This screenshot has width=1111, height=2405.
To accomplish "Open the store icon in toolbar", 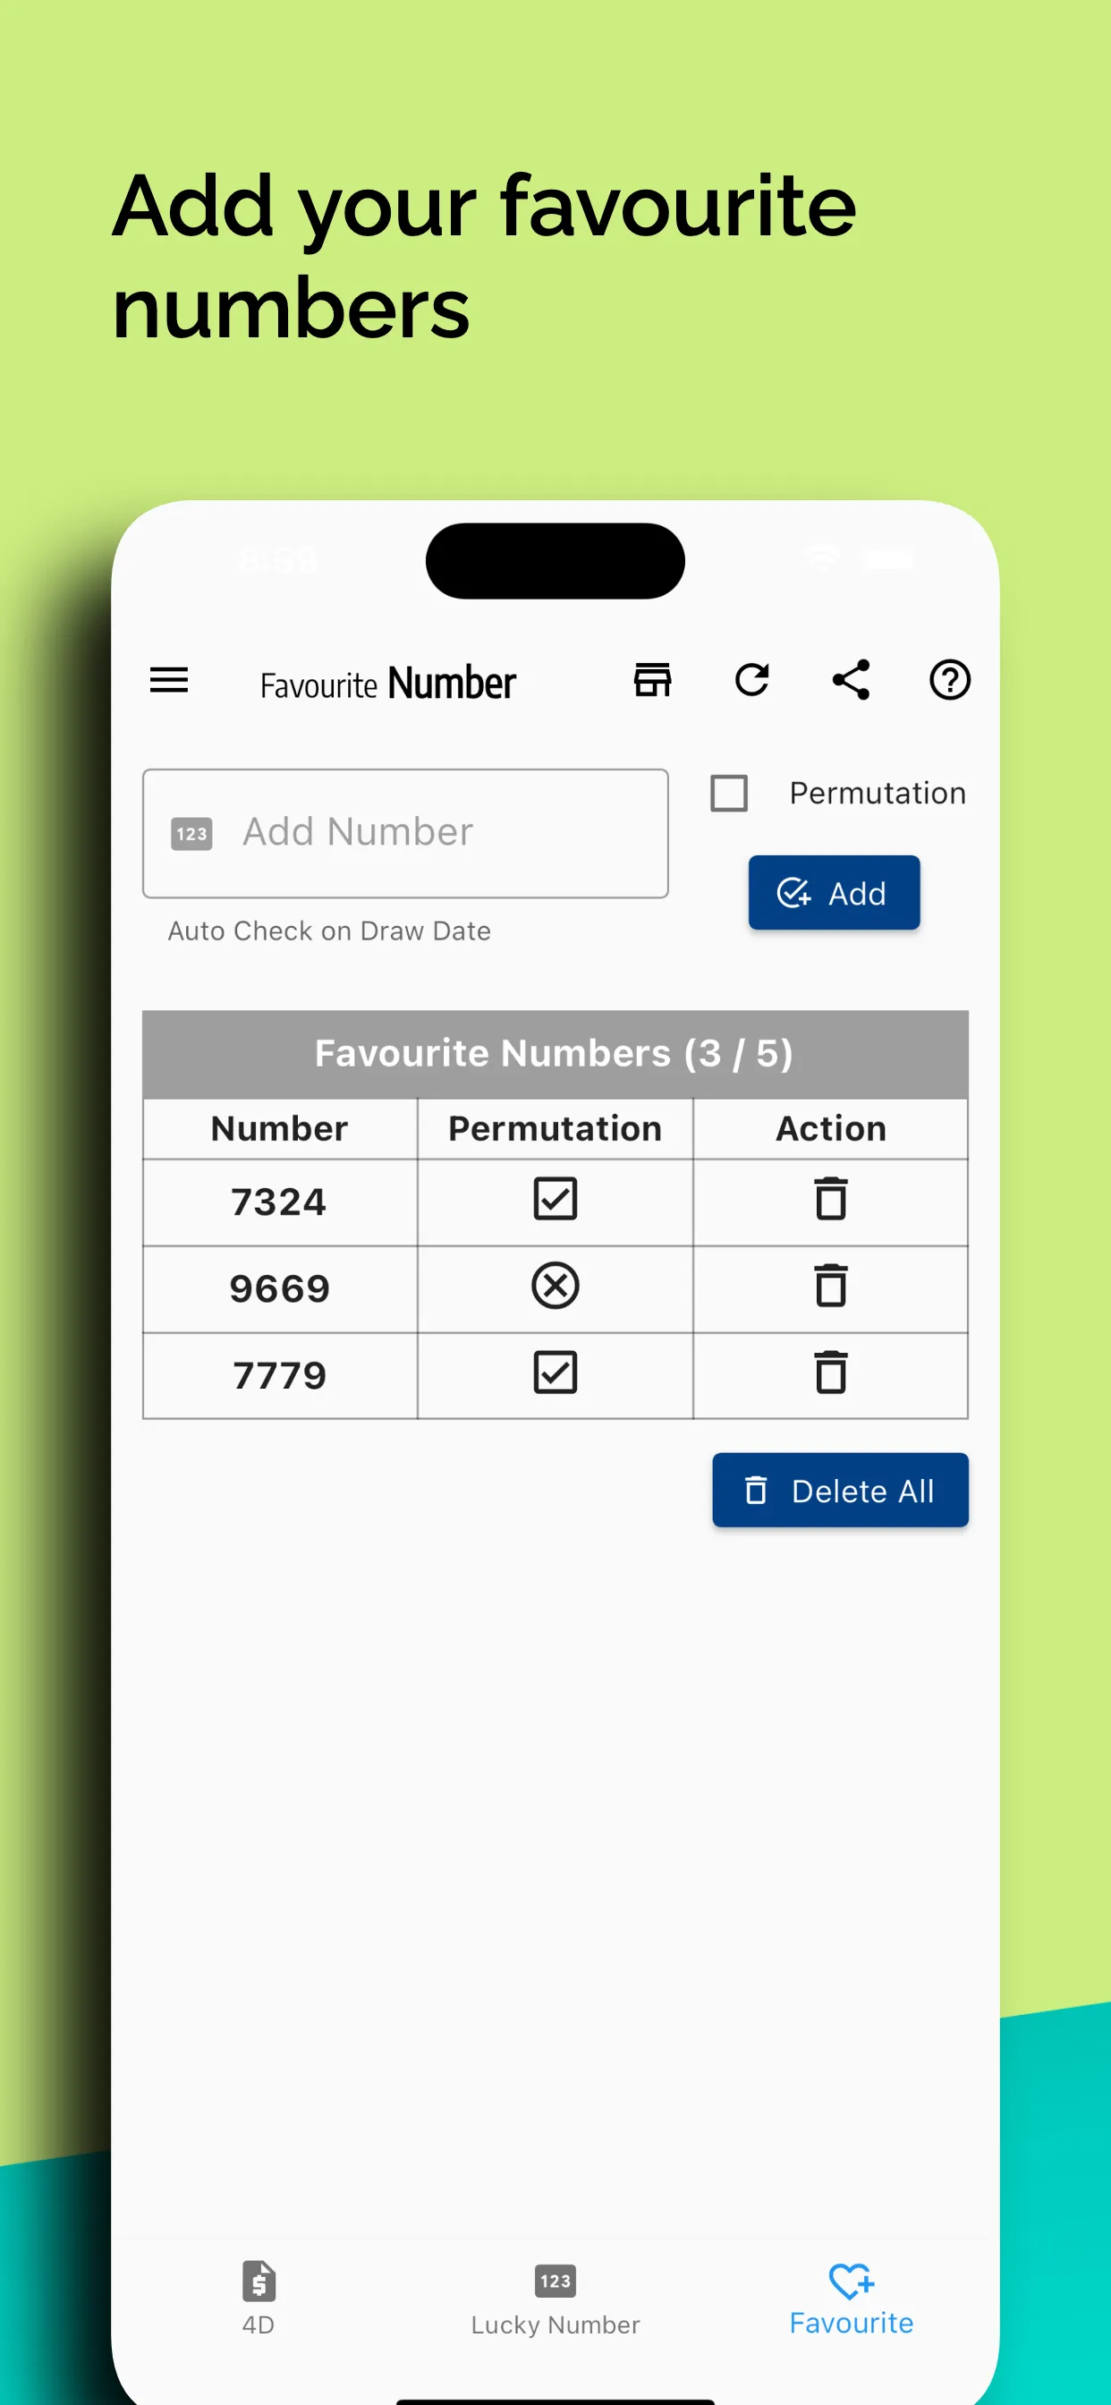I will (x=653, y=680).
